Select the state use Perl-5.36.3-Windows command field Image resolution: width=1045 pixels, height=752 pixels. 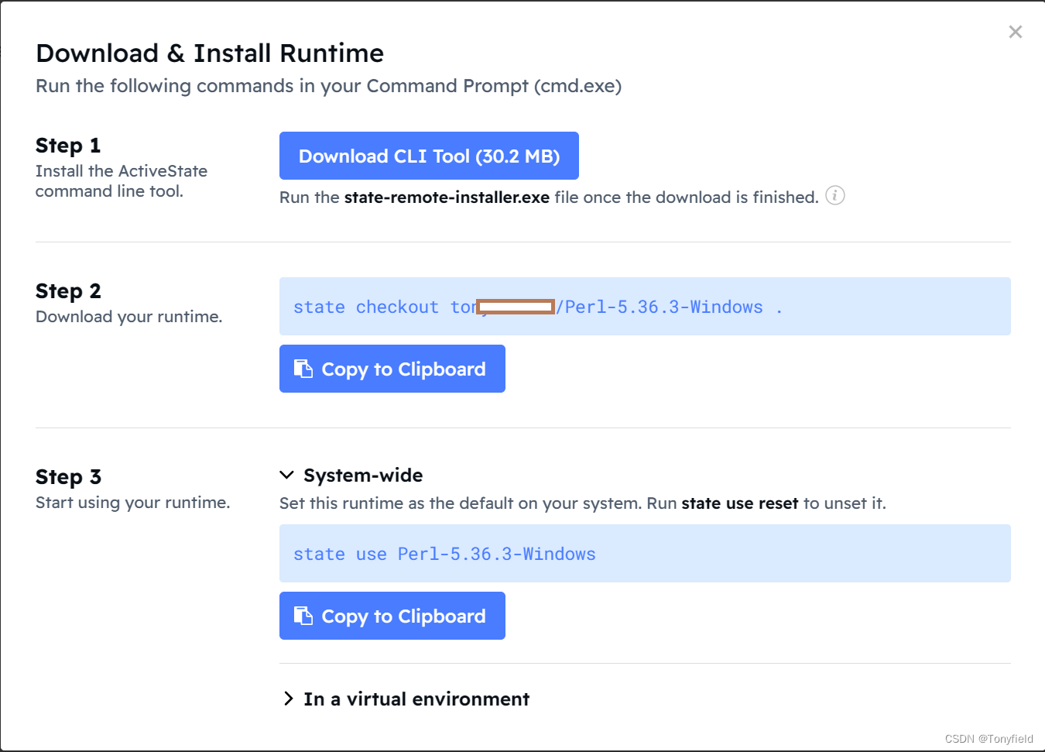click(x=645, y=554)
